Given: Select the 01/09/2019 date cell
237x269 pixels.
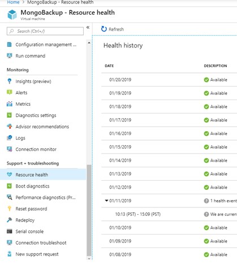Looking at the screenshot, I should tap(120, 241).
